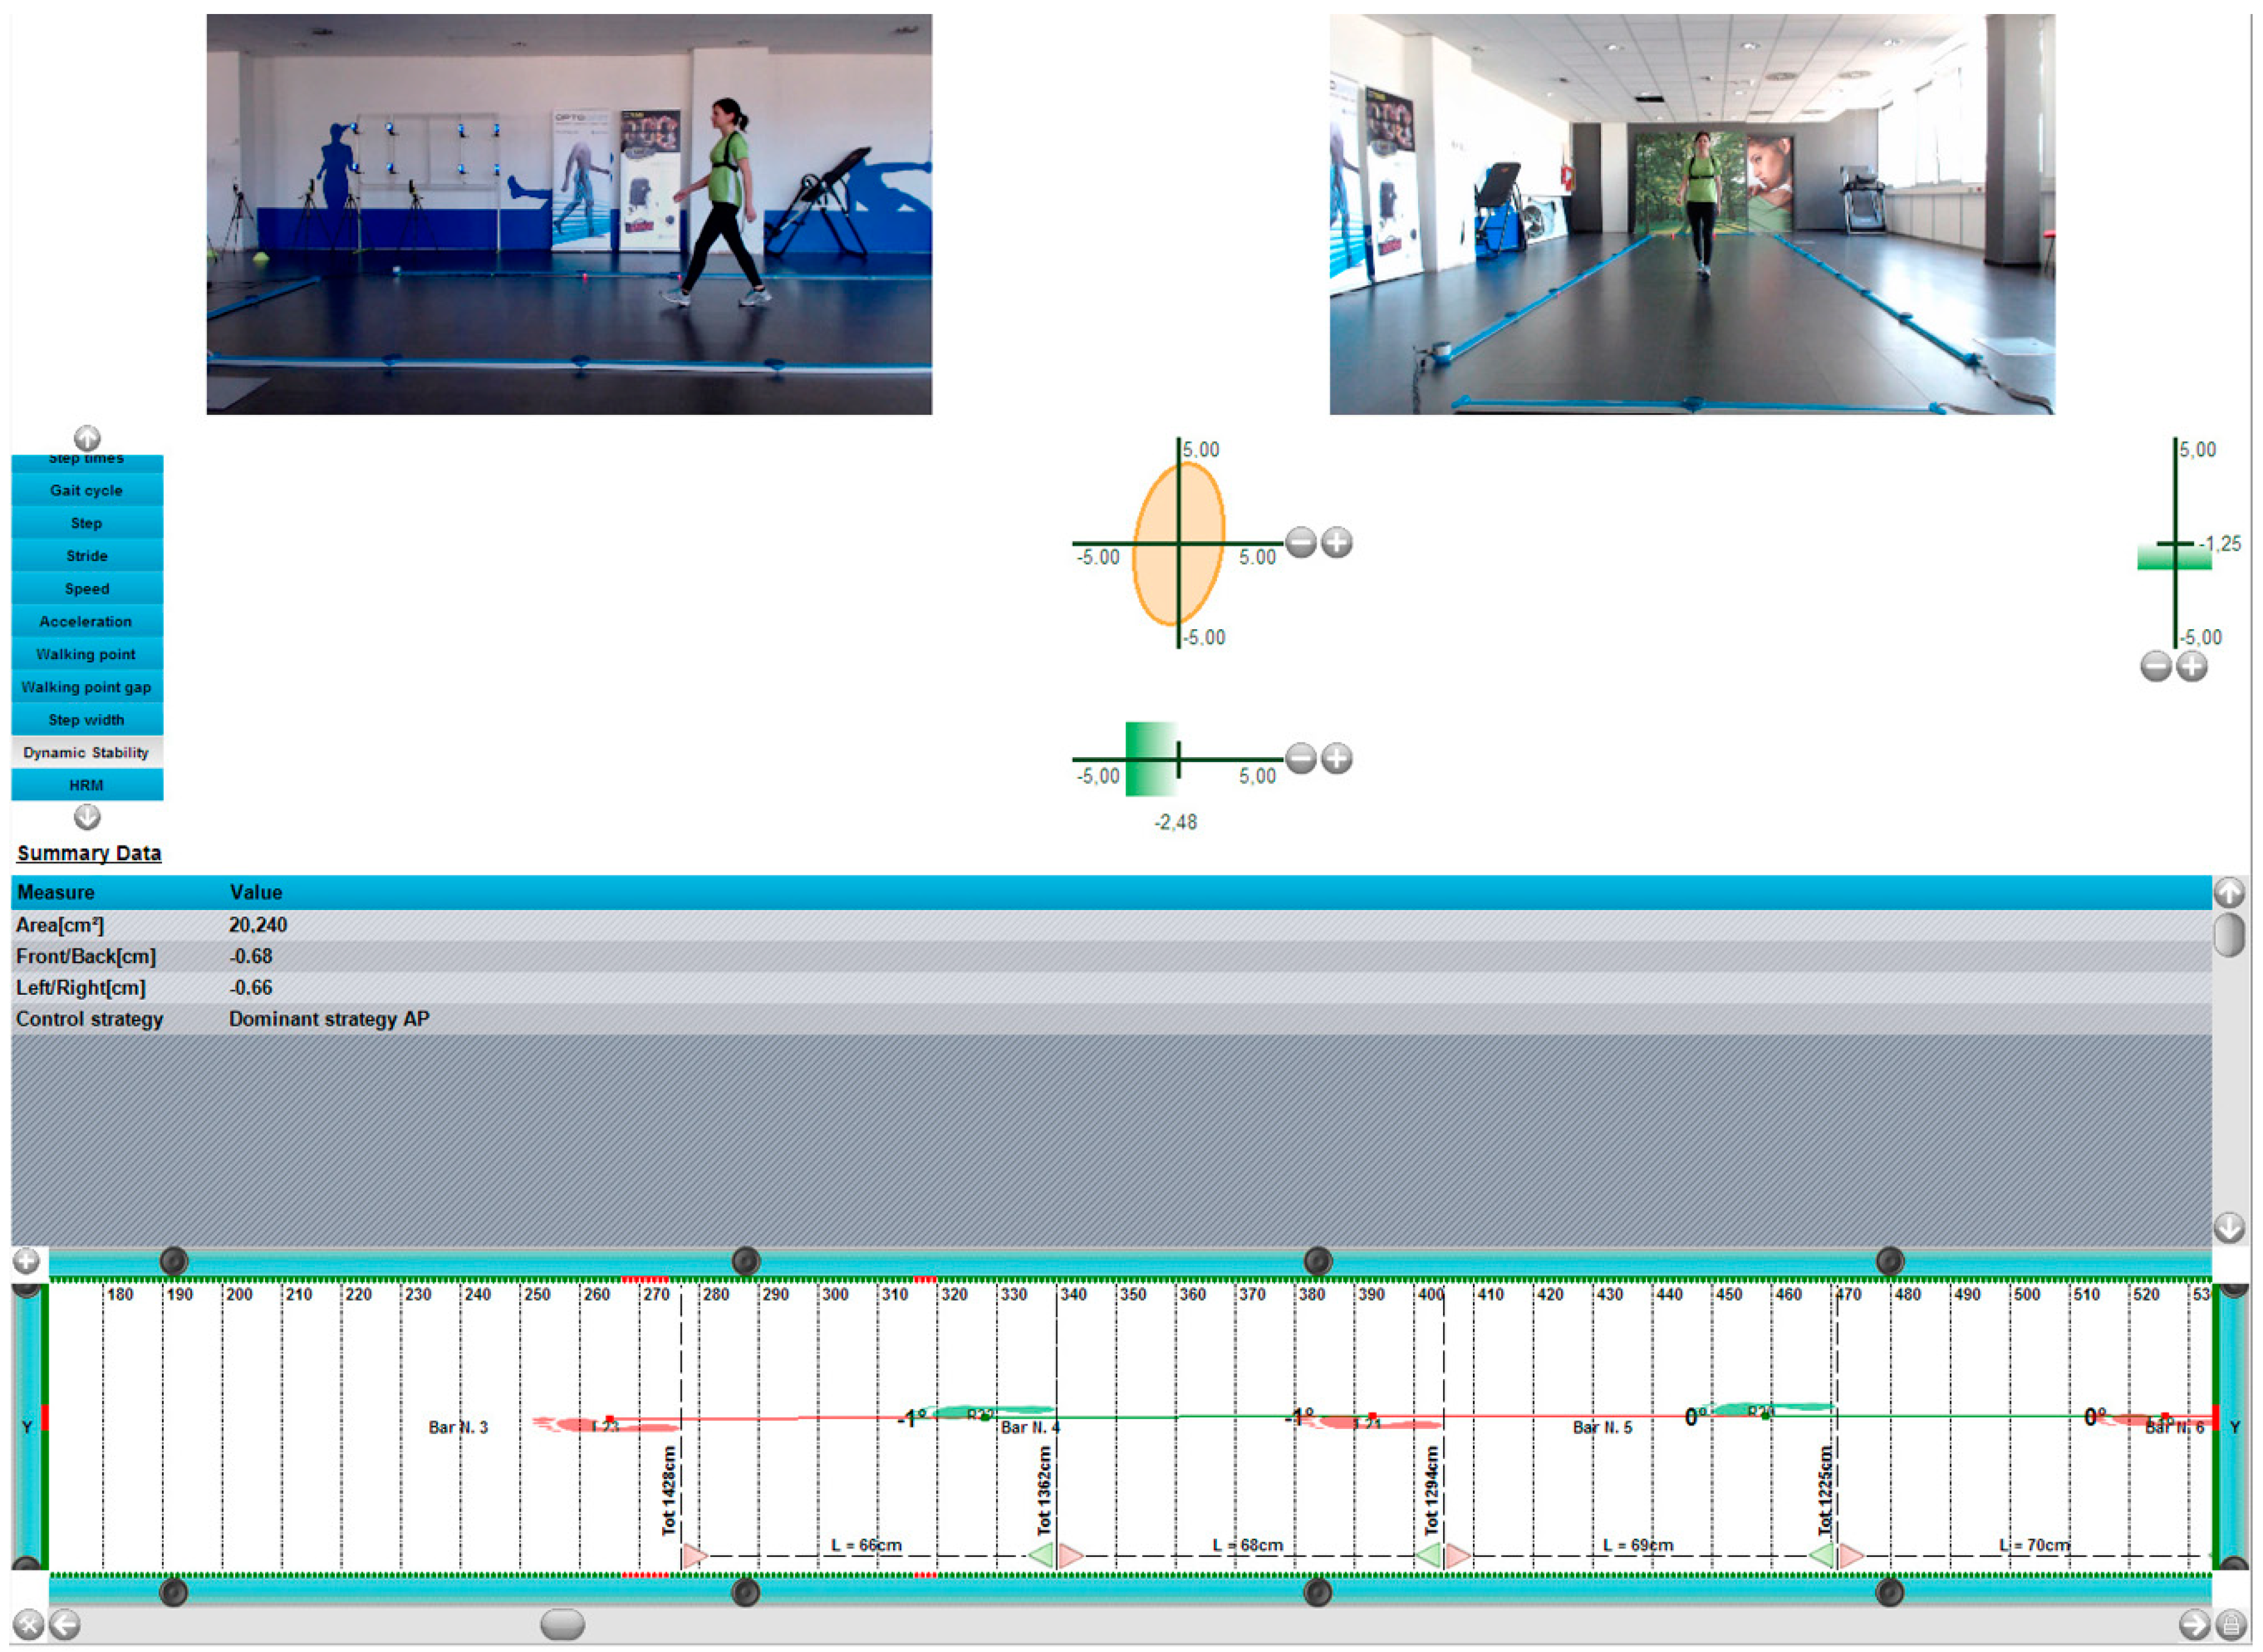Zoom in the horizontal left/right bar graph
This screenshot has height=1652, width=2263.
[x=1337, y=759]
